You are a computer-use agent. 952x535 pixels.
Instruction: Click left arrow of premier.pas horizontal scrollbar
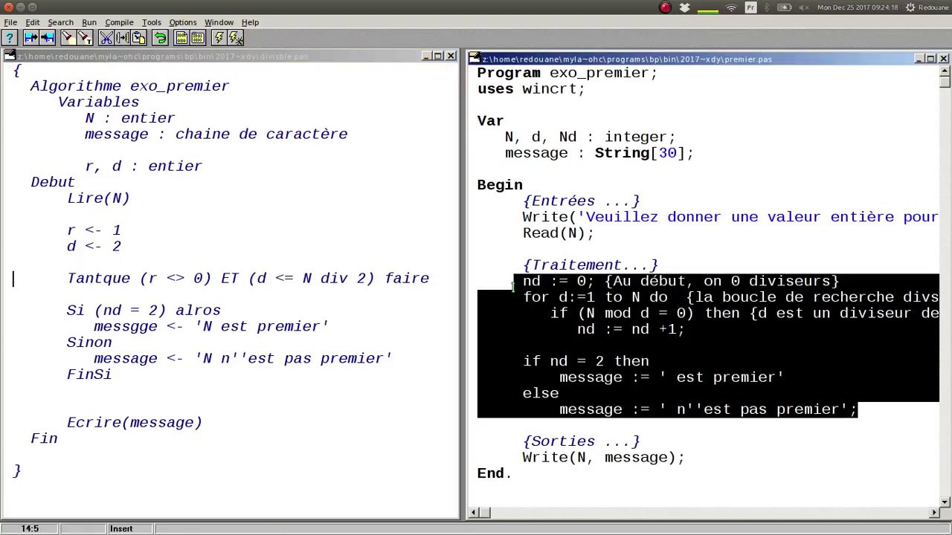[474, 512]
